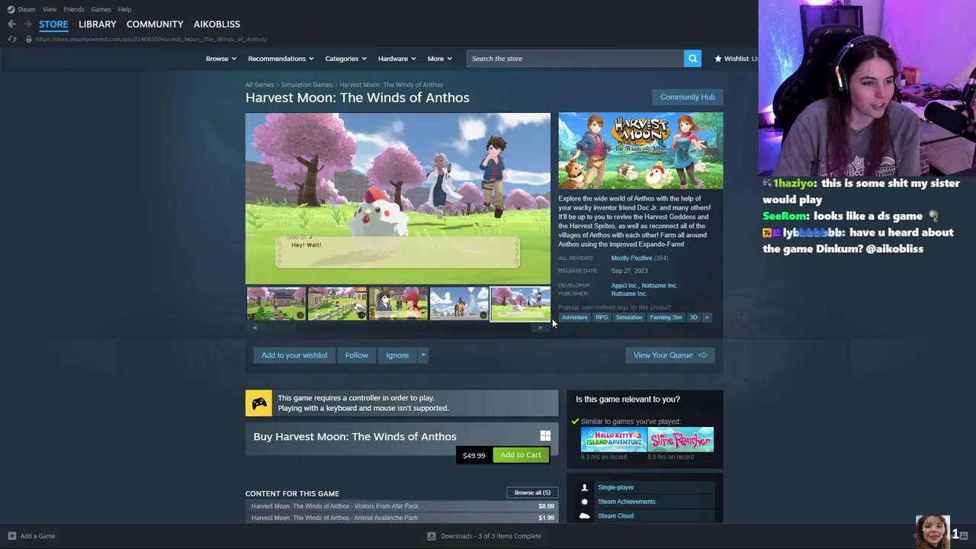This screenshot has width=976, height=549.
Task: Move the screenshot strip left arrow
Action: click(255, 328)
